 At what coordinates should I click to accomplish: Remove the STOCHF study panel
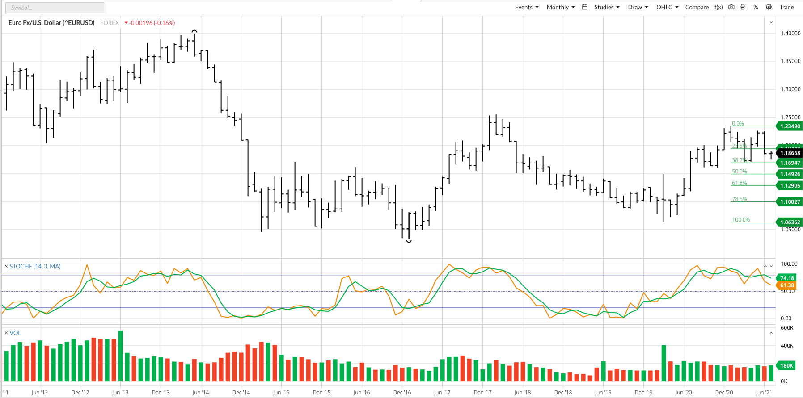pyautogui.click(x=6, y=266)
